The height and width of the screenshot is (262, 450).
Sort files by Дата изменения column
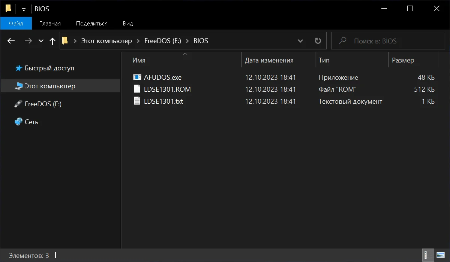tap(269, 60)
